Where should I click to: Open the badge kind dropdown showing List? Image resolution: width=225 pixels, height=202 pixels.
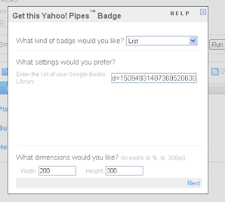pos(161,41)
